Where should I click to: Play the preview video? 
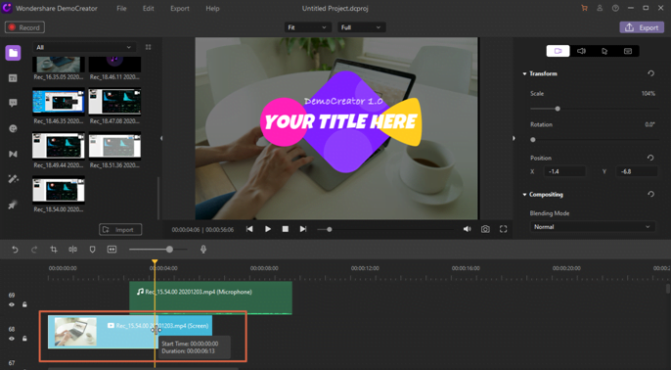pyautogui.click(x=267, y=229)
